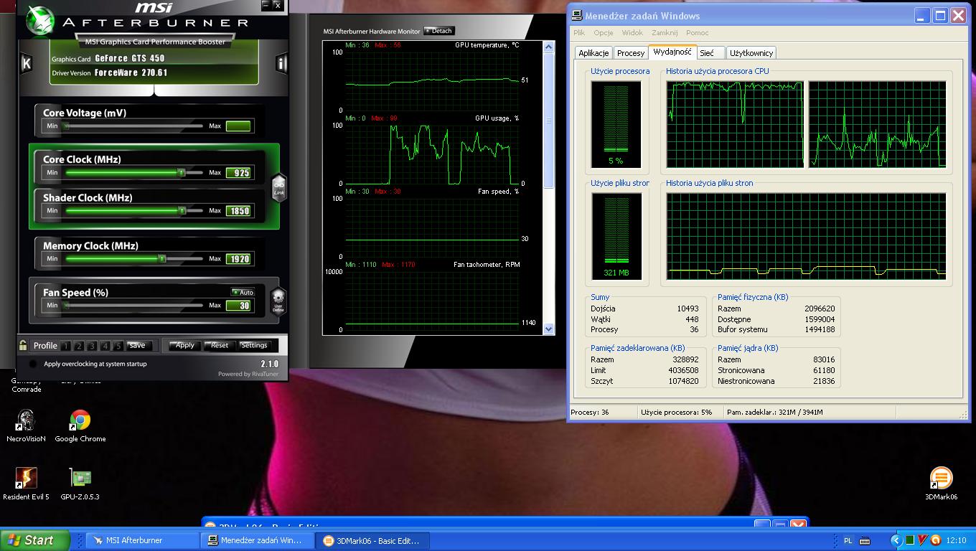
Task: Open the Widok menu
Action: pos(632,33)
